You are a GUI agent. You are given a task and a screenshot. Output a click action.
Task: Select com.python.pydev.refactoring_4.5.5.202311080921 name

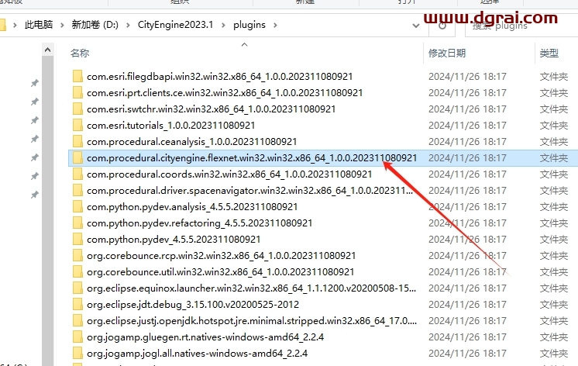[x=199, y=223]
